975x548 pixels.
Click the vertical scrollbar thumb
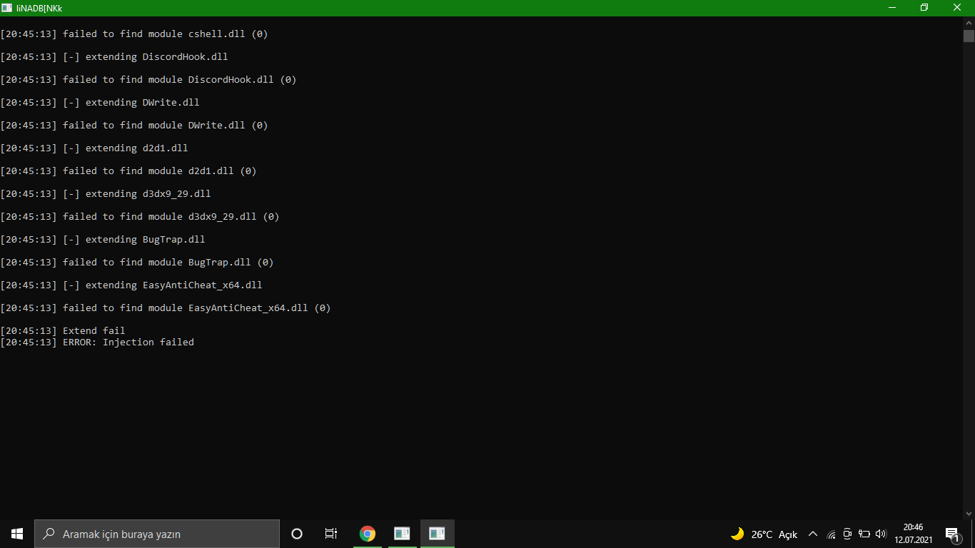[x=969, y=36]
